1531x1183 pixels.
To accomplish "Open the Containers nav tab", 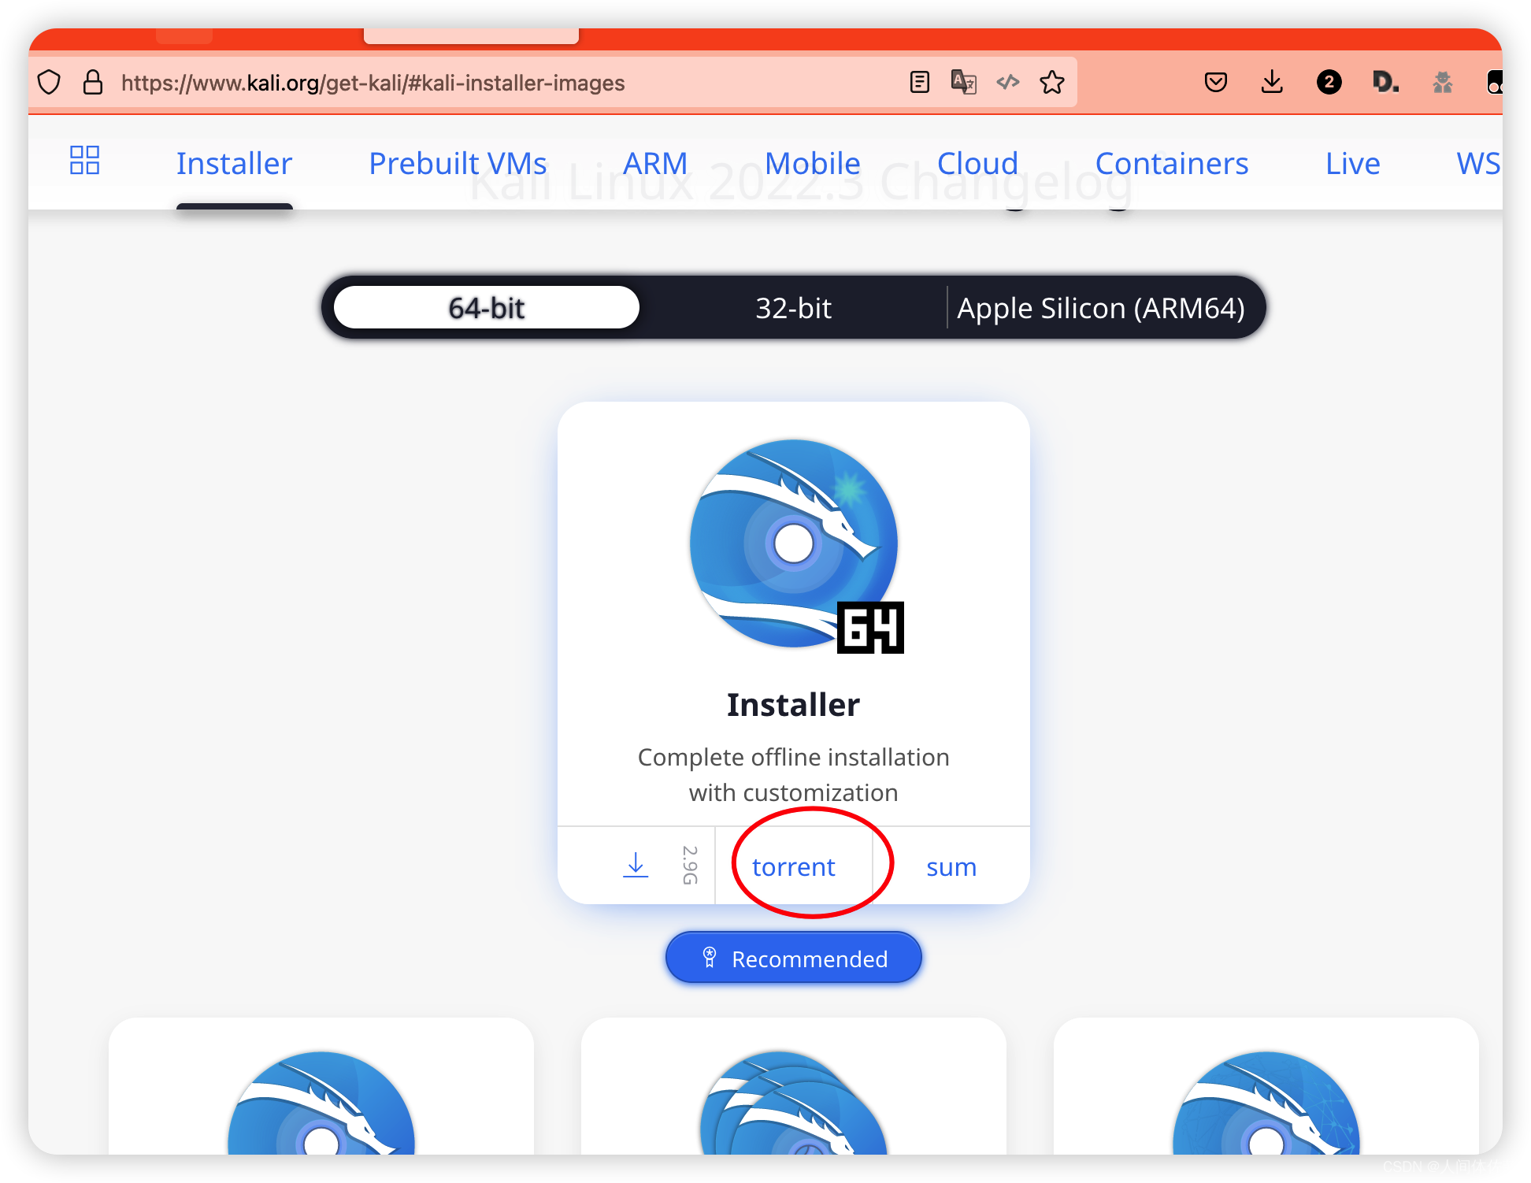I will [1171, 164].
